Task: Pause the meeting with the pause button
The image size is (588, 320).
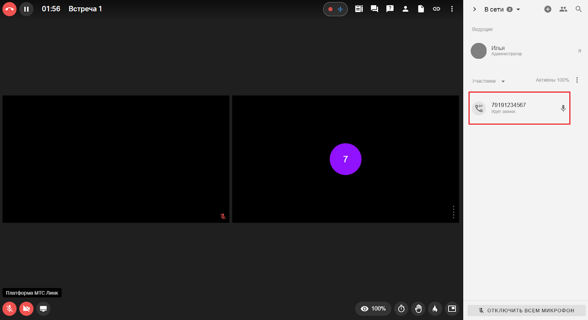Action: [x=26, y=9]
